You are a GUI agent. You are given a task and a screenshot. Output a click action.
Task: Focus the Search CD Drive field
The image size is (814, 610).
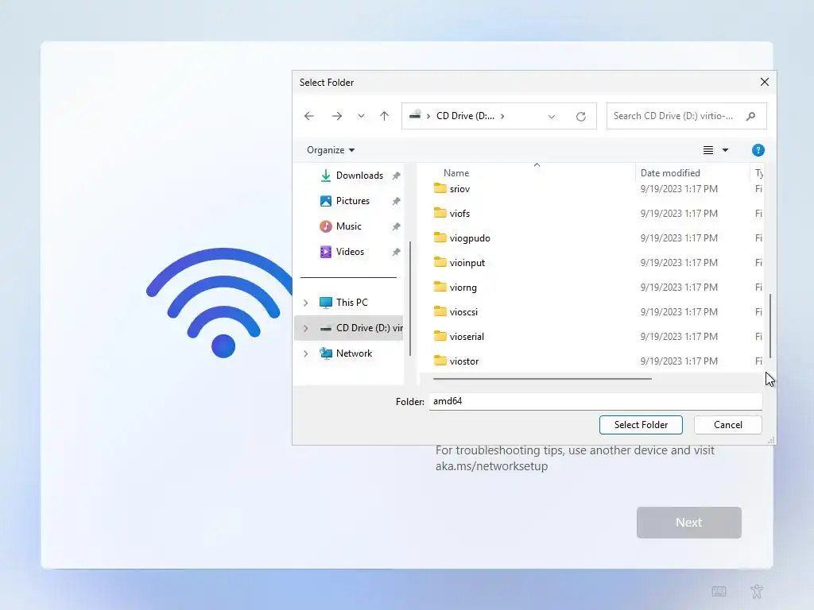686,116
